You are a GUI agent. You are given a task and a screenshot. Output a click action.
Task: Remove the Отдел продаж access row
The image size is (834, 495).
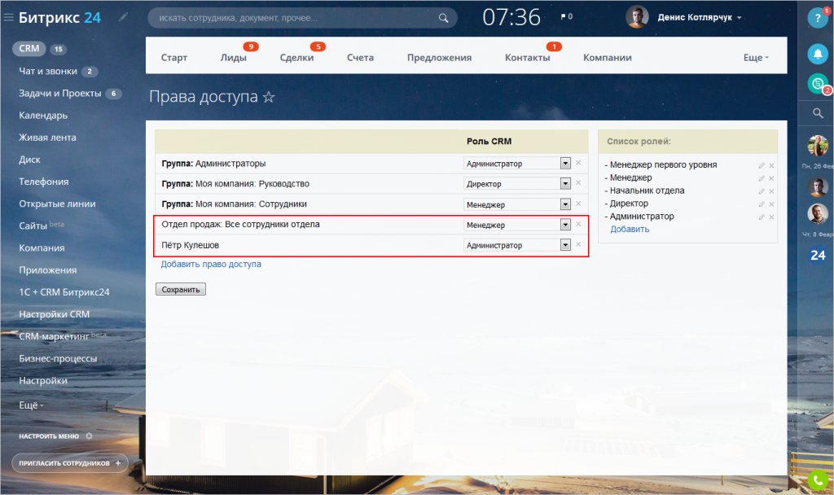point(578,224)
